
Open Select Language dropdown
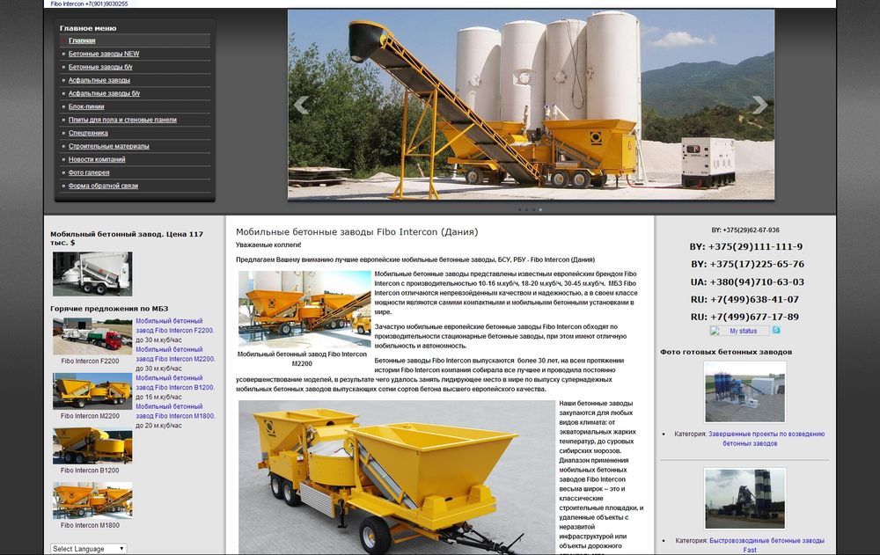pyautogui.click(x=88, y=549)
